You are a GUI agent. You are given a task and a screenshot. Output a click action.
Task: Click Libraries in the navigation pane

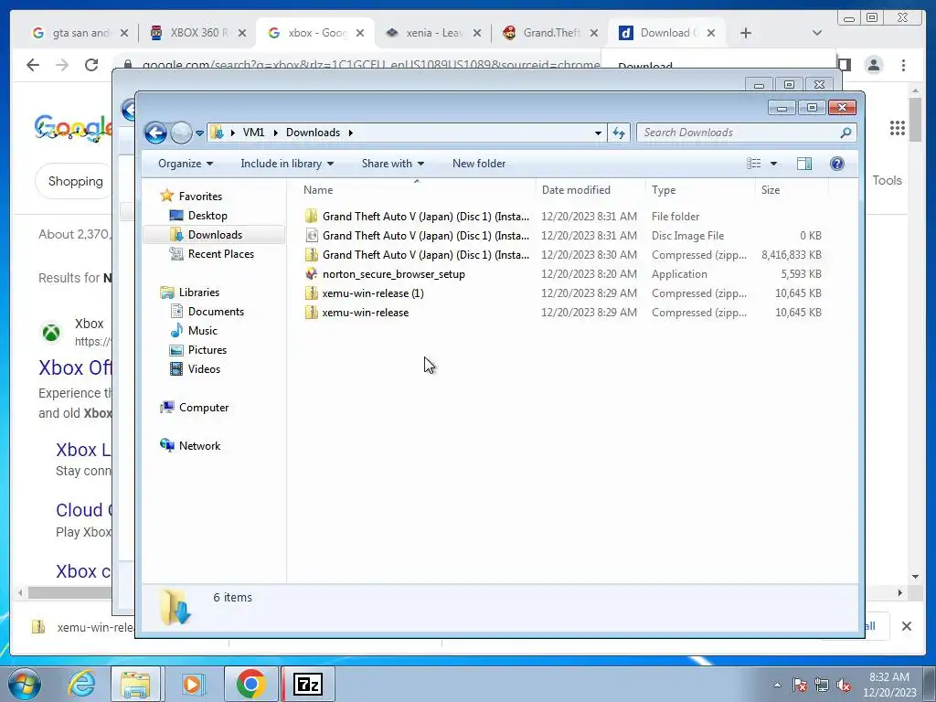tap(190, 292)
